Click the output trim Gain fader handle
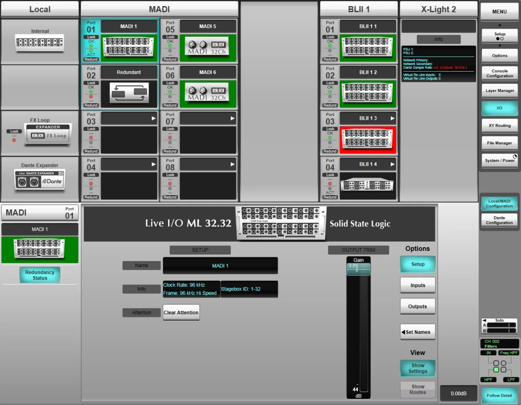The width and height of the screenshot is (521, 405). coord(358,269)
